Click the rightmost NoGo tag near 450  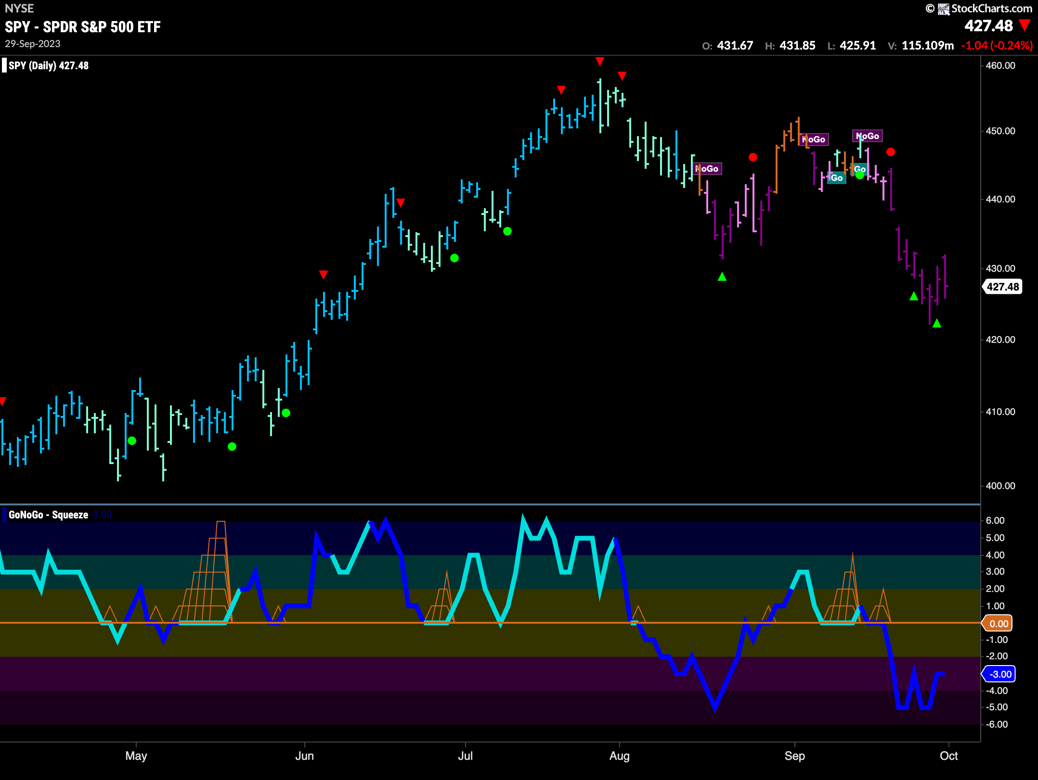point(868,136)
